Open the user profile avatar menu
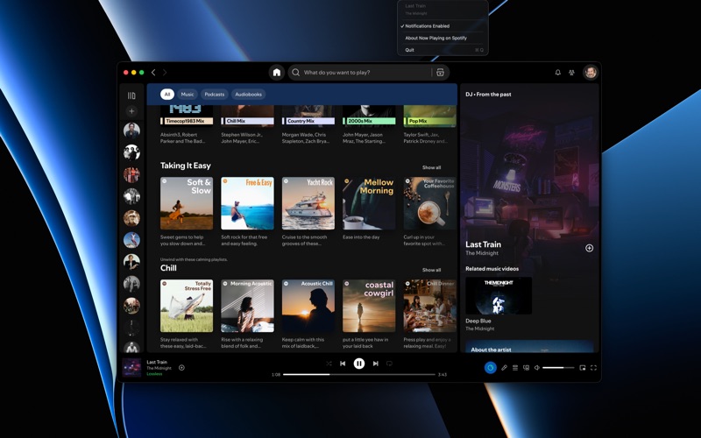The image size is (701, 438). (x=591, y=73)
